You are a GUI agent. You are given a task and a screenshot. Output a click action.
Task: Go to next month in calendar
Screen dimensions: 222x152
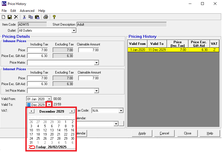[72, 111]
